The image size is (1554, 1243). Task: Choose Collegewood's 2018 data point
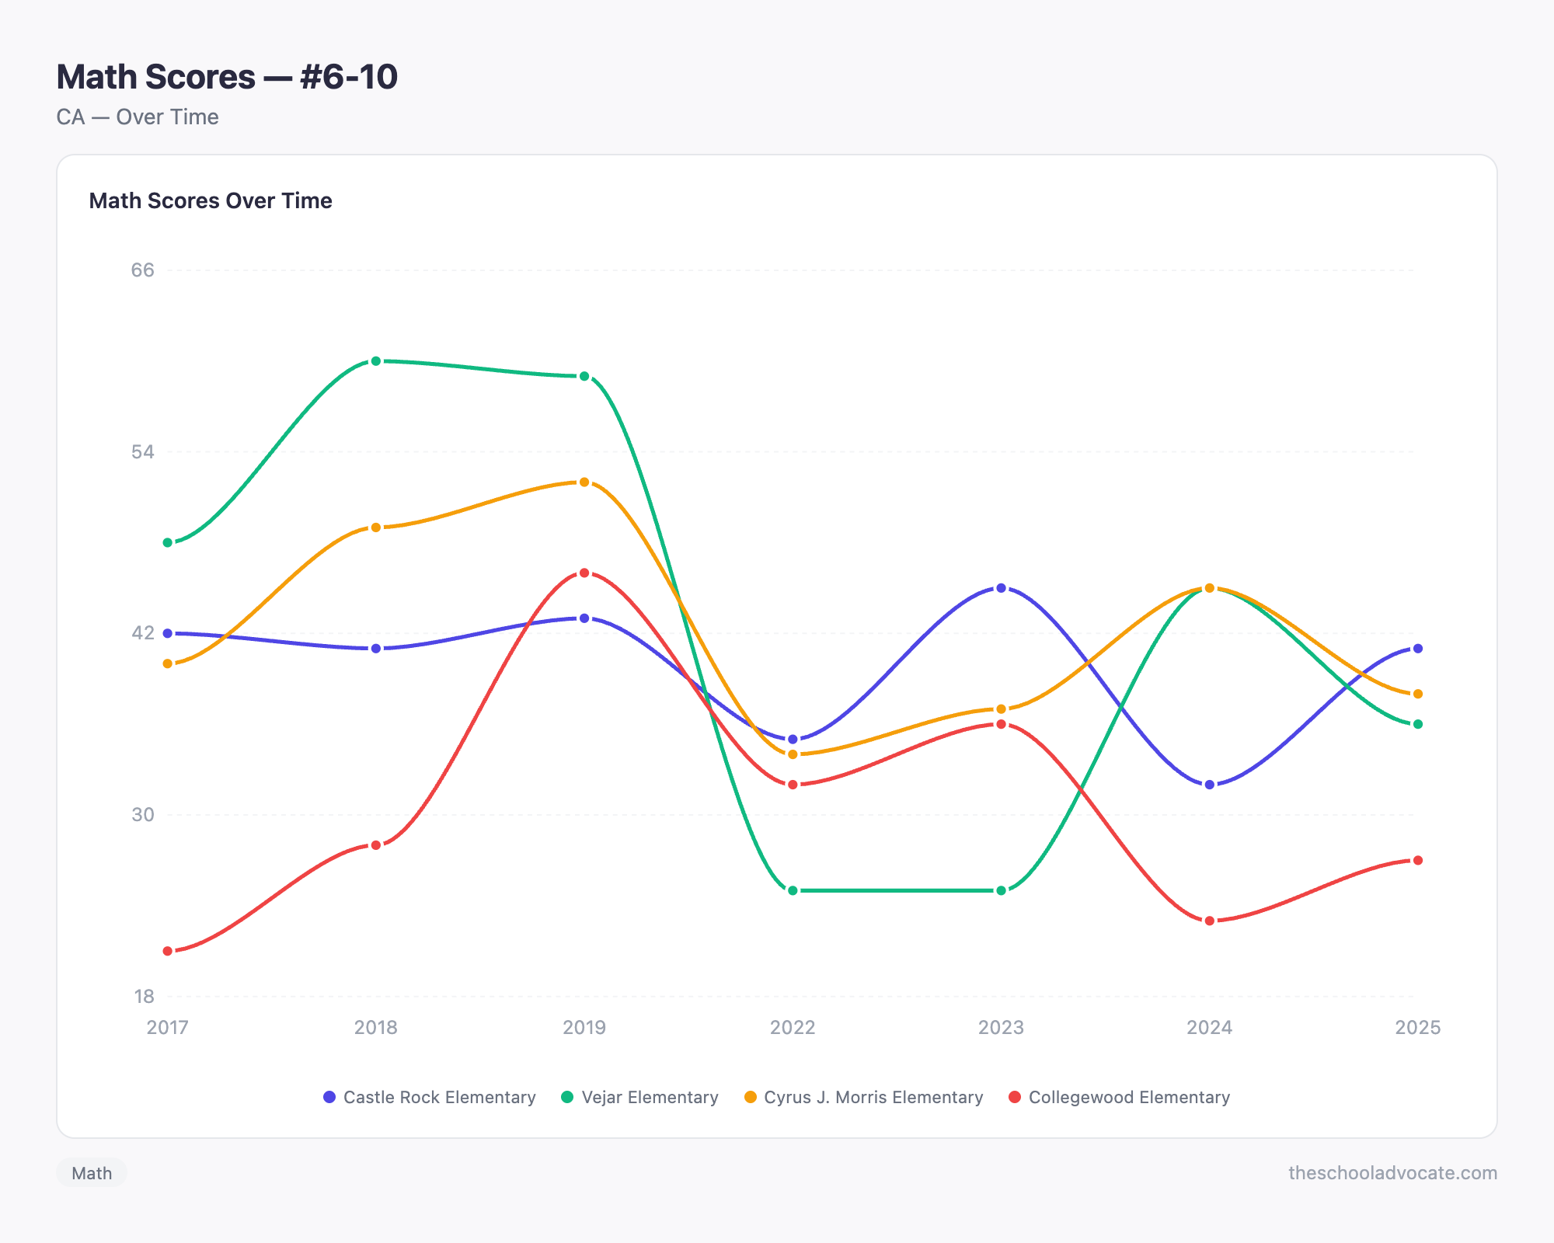[x=376, y=845]
